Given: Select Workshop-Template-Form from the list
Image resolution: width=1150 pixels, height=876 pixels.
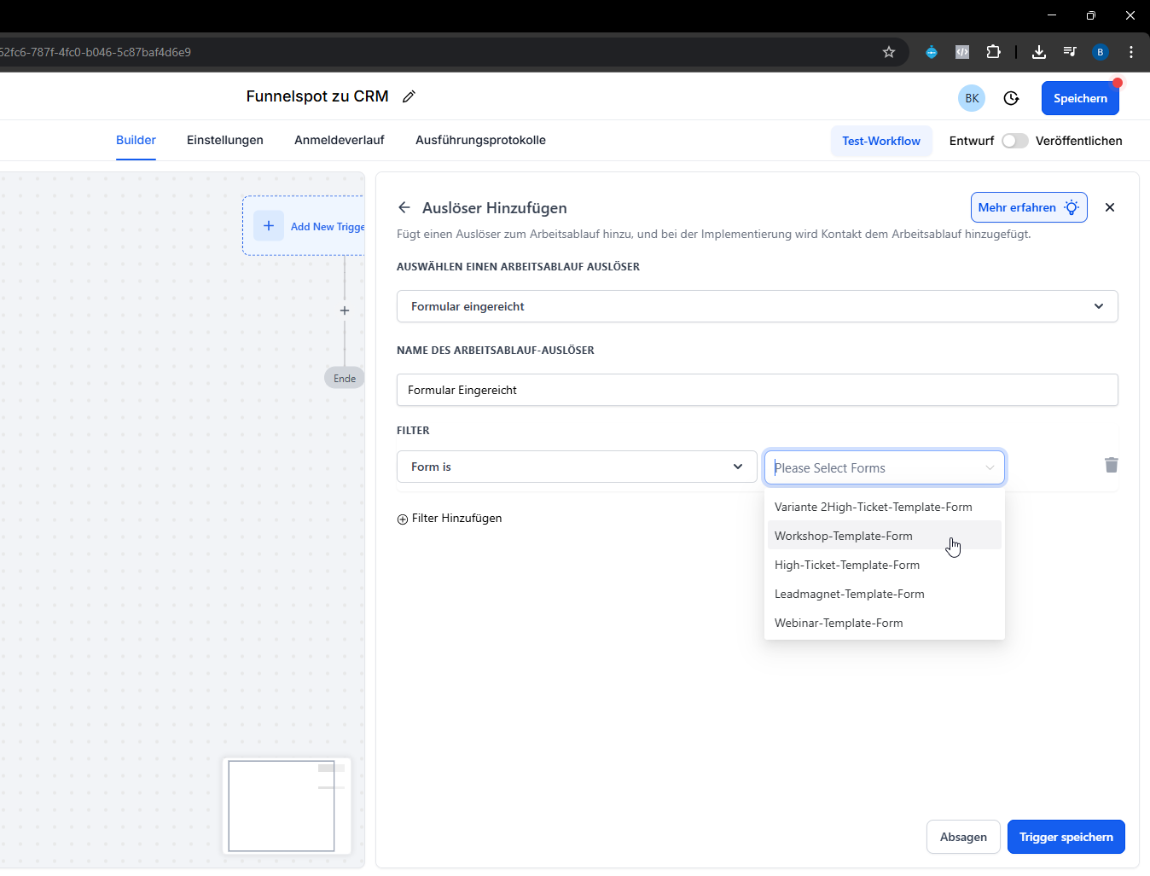Looking at the screenshot, I should coord(885,536).
